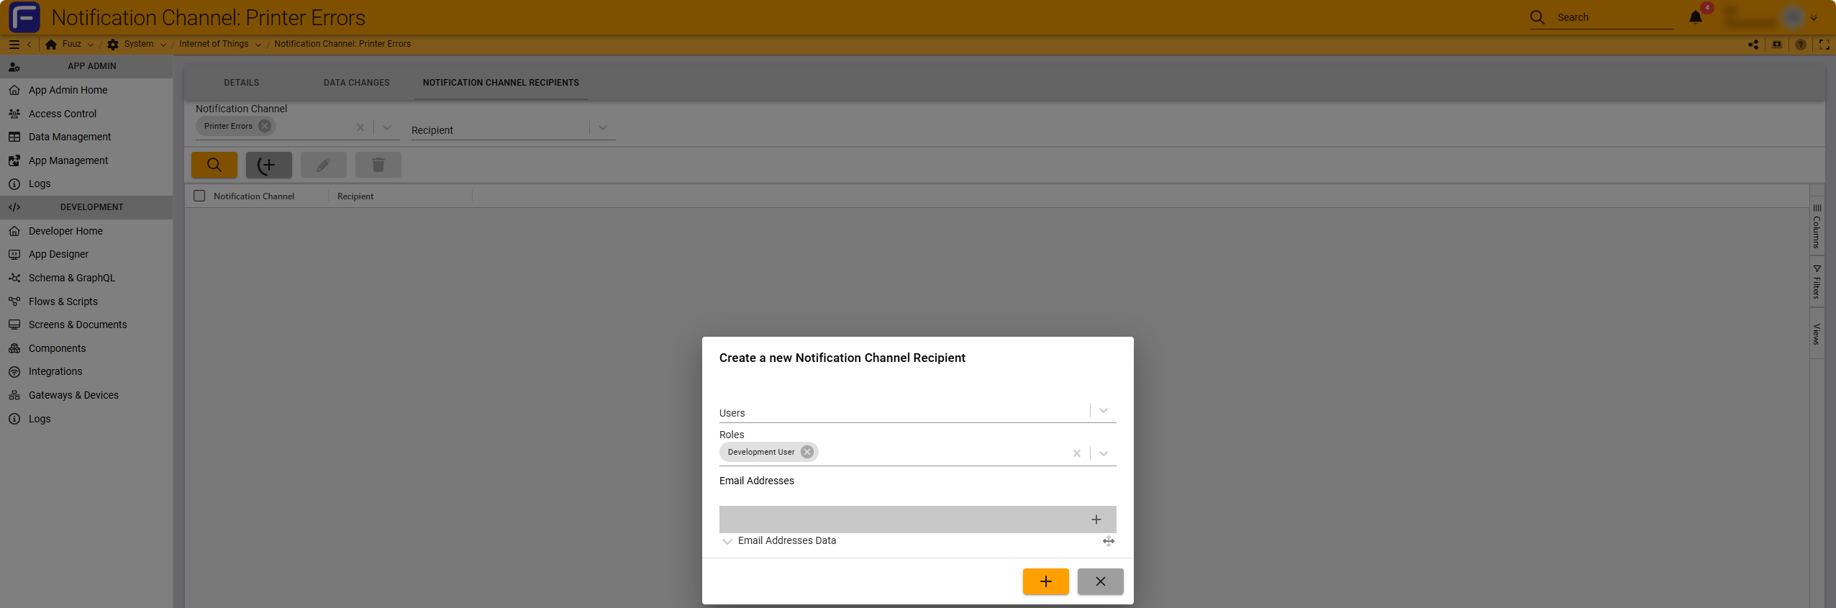Expand the Email Addresses Data section
This screenshot has height=608, width=1836.
pyautogui.click(x=727, y=541)
